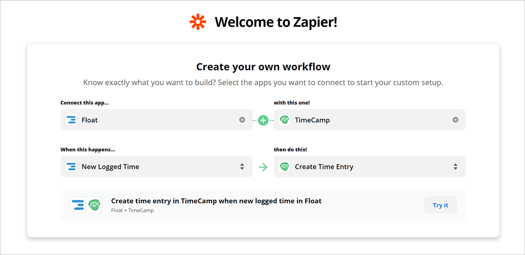This screenshot has height=255, width=525.
Task: Click the TimeCamp icon in the app field
Action: [x=284, y=120]
